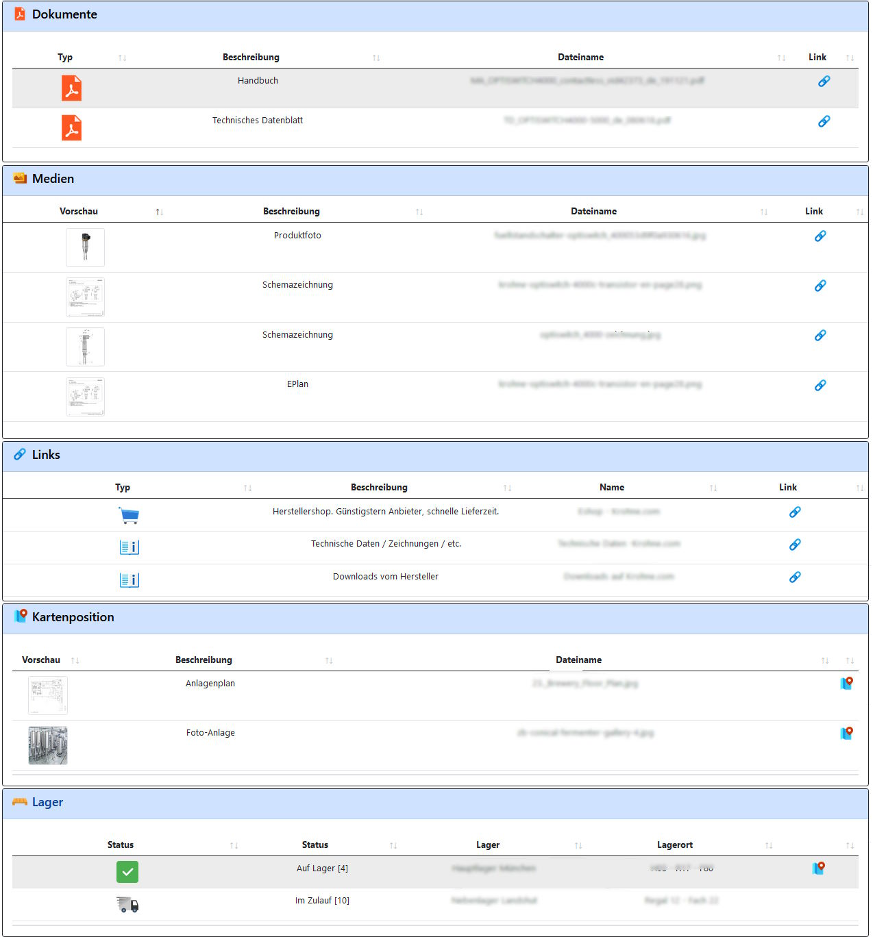The width and height of the screenshot is (875, 937).
Task: Open the Produktfoto preview thumbnail
Action: (85, 247)
